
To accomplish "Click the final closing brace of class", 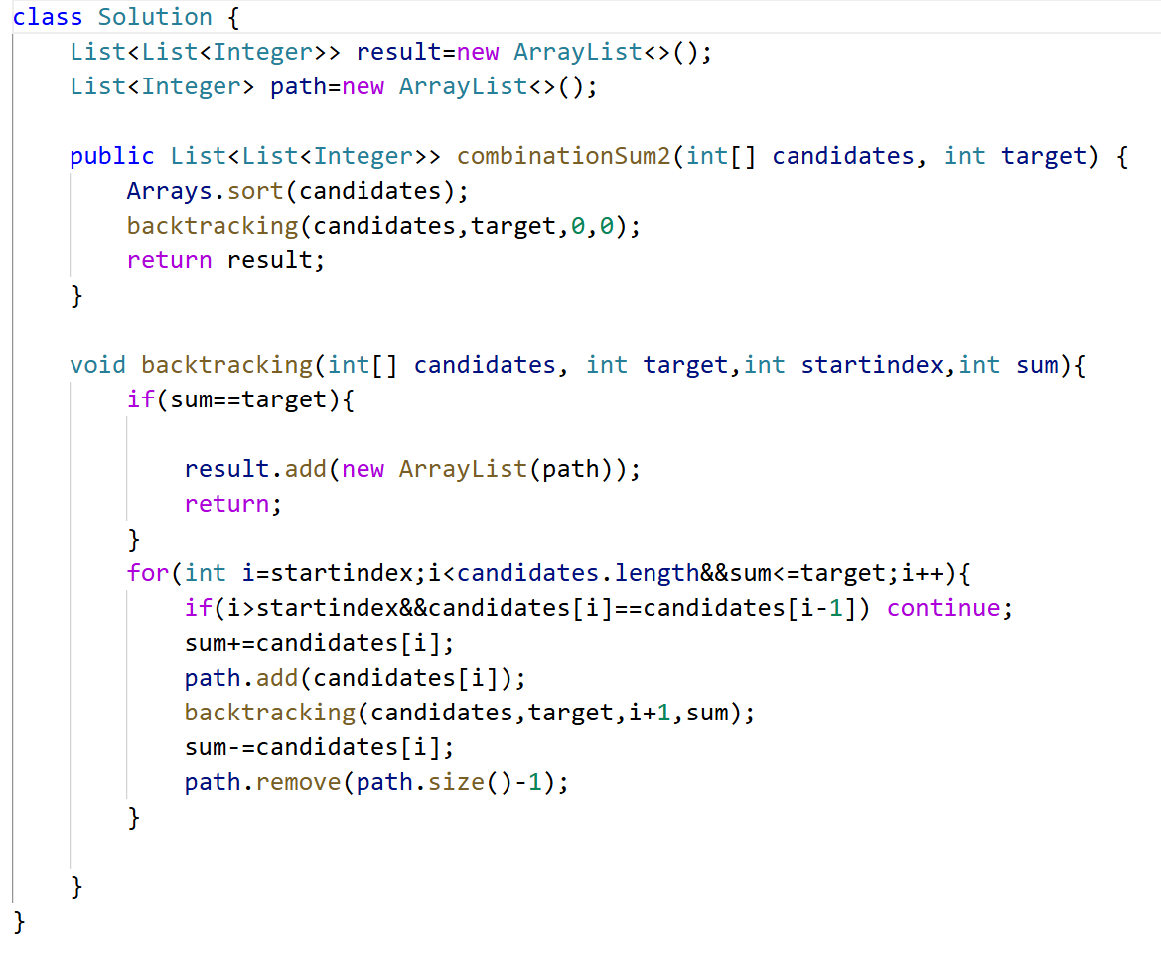I will (x=20, y=922).
